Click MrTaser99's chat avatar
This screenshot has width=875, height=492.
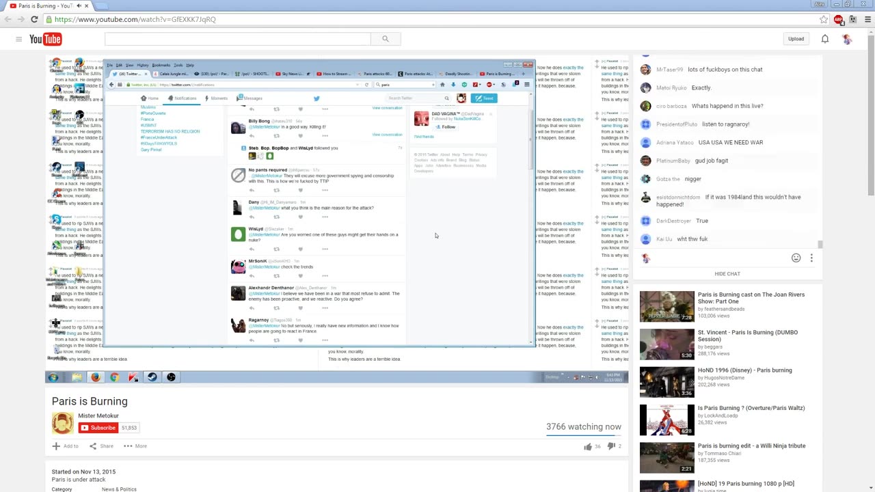pyautogui.click(x=645, y=70)
